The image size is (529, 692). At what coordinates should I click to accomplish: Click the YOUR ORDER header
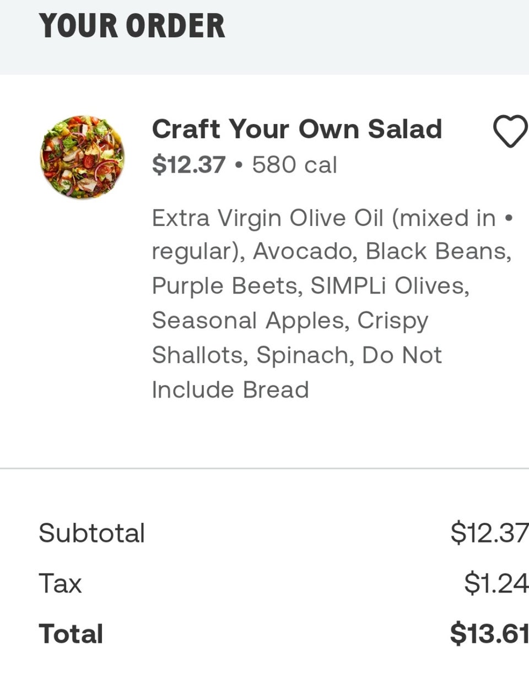pyautogui.click(x=132, y=26)
